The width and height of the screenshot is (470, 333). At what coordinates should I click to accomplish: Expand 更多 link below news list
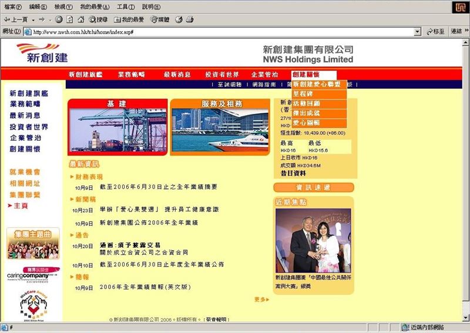click(x=261, y=300)
